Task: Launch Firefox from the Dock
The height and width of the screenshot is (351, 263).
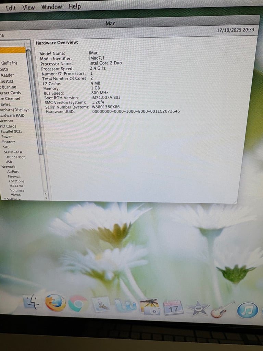Action: click(55, 302)
